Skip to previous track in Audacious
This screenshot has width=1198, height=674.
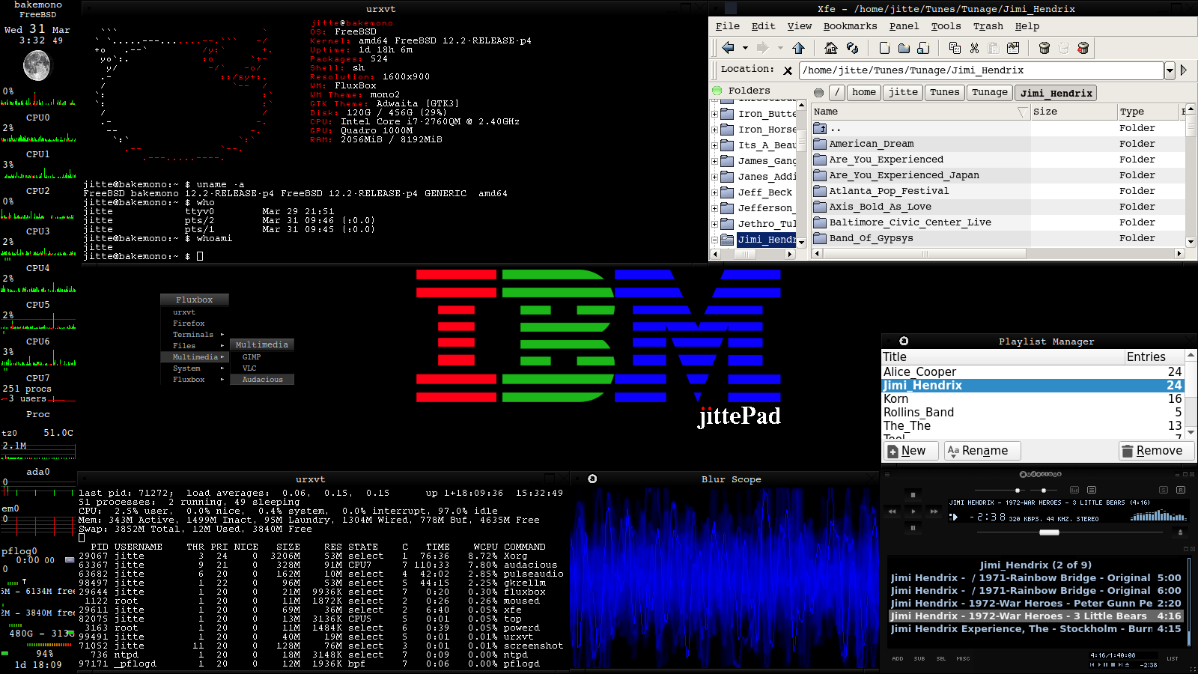point(892,511)
